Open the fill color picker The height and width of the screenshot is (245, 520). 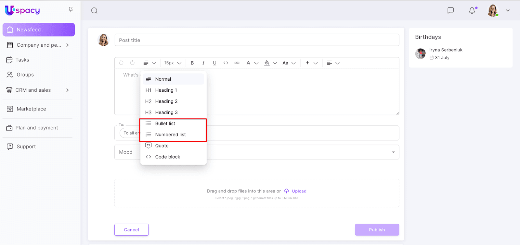pyautogui.click(x=270, y=63)
